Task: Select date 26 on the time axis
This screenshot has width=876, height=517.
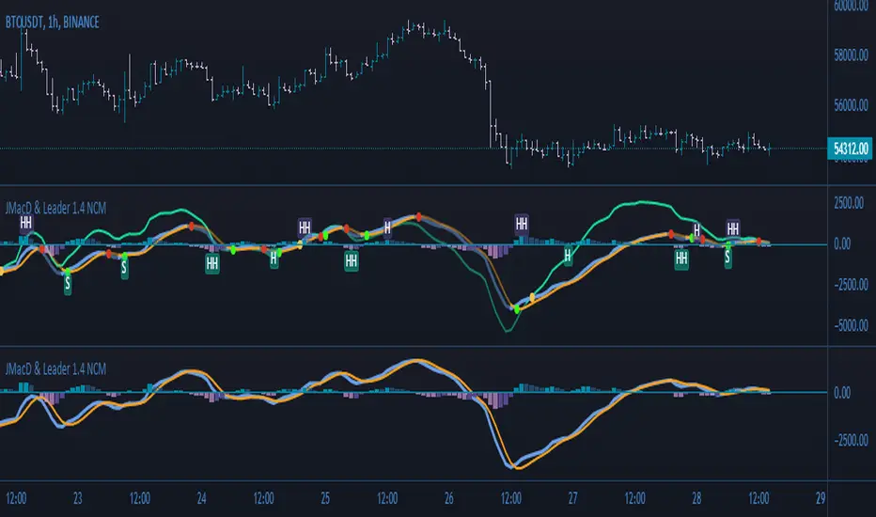Action: (x=448, y=497)
